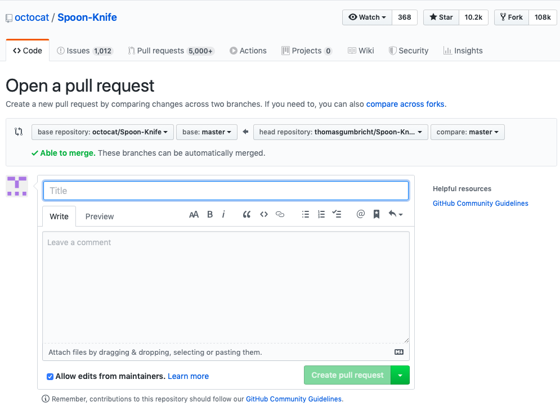
Task: Click the compare across forks link
Action: [x=405, y=104]
